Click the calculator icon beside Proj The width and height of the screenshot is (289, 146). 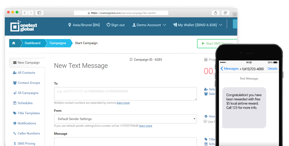click(206, 59)
